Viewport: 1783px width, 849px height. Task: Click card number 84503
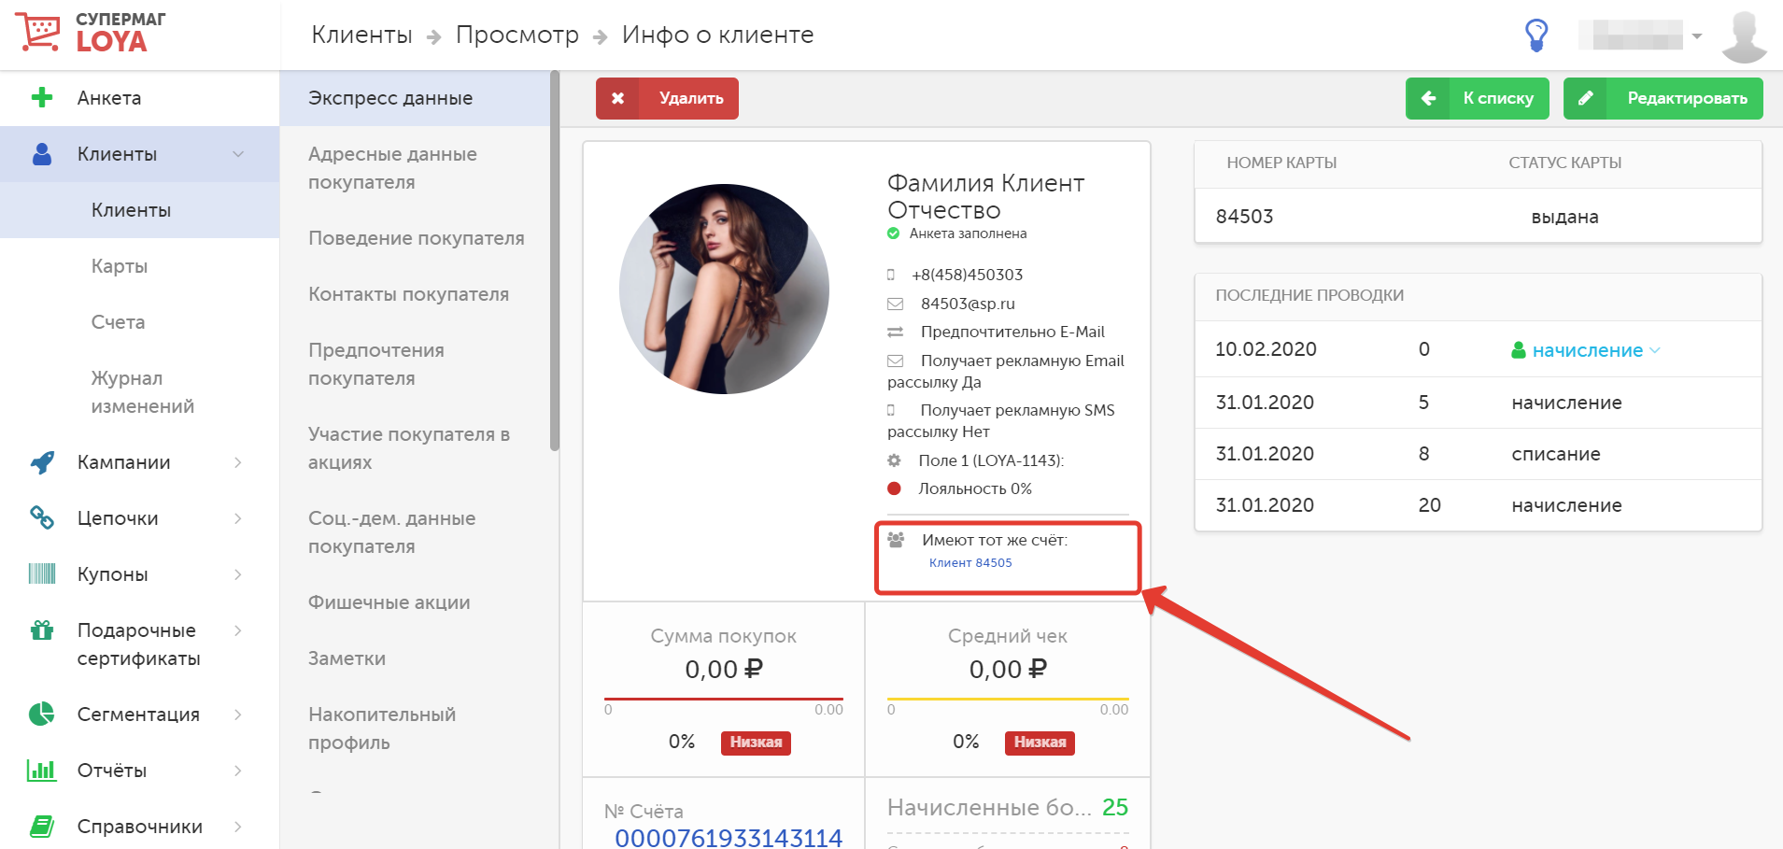coord(1244,217)
